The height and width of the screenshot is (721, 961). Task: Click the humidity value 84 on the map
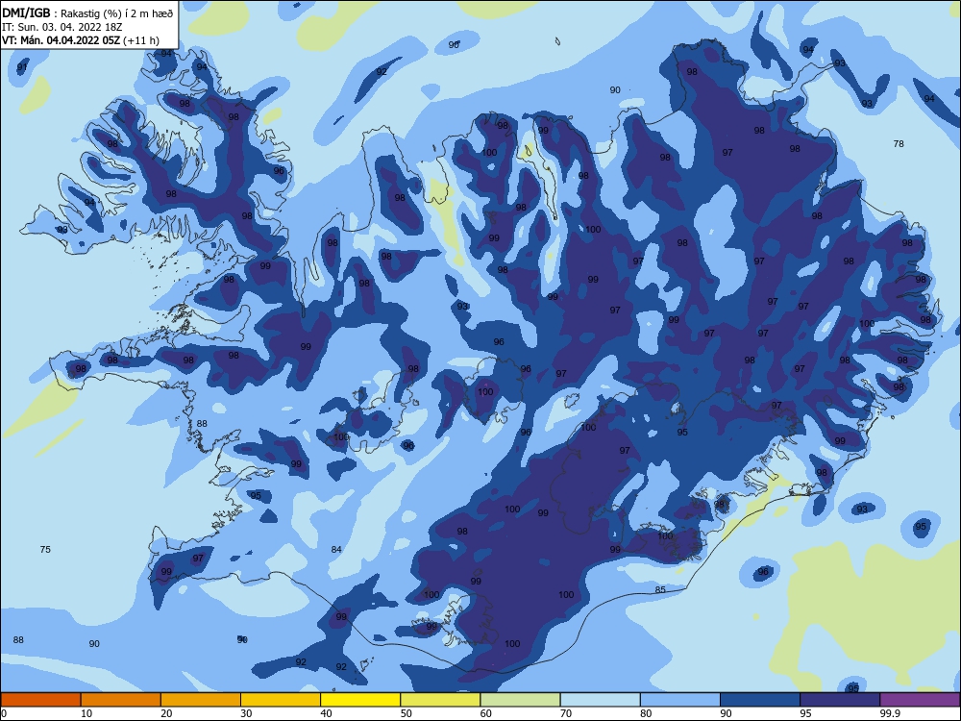point(336,549)
